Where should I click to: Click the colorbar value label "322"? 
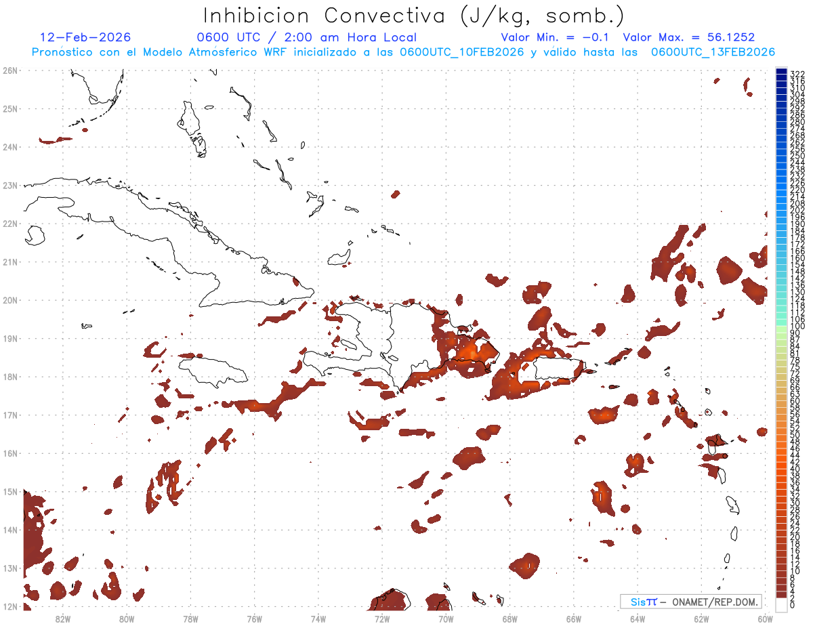797,74
